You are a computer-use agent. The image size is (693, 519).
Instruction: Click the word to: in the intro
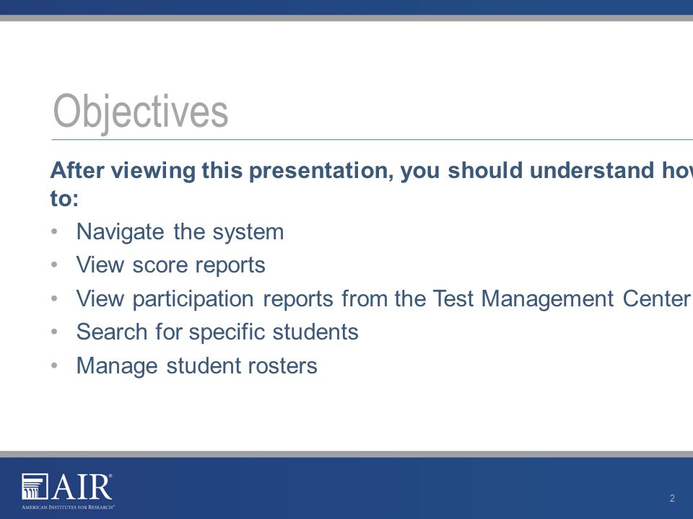tap(64, 199)
